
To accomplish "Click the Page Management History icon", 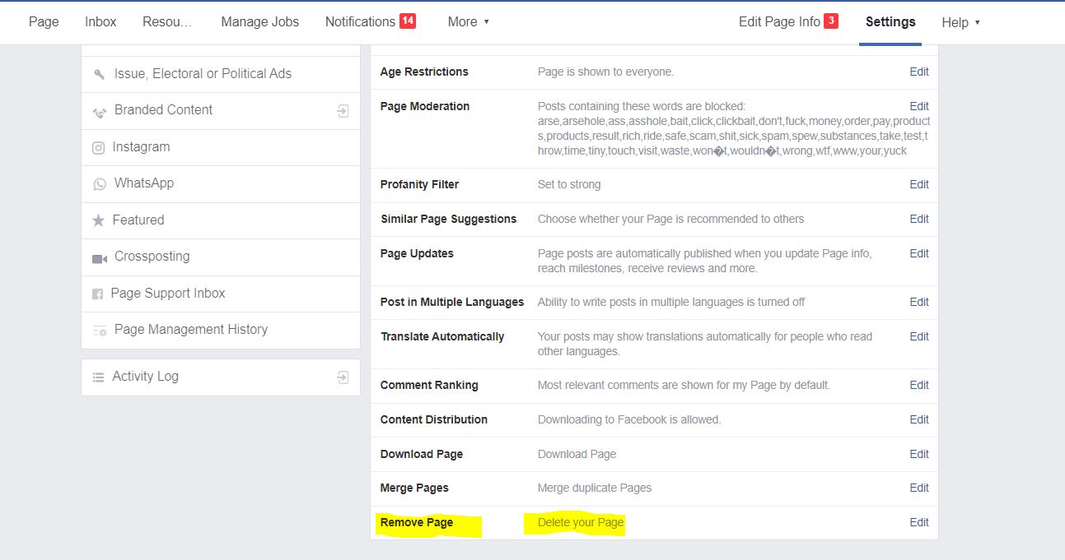I will [x=100, y=331].
